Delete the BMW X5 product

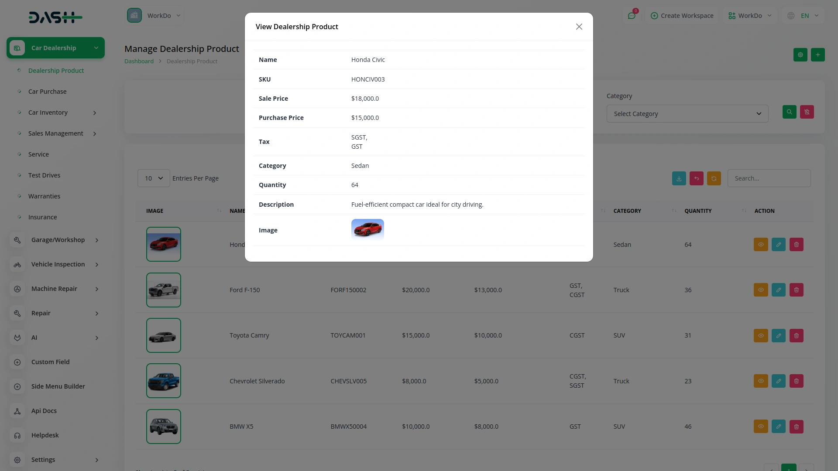(796, 427)
